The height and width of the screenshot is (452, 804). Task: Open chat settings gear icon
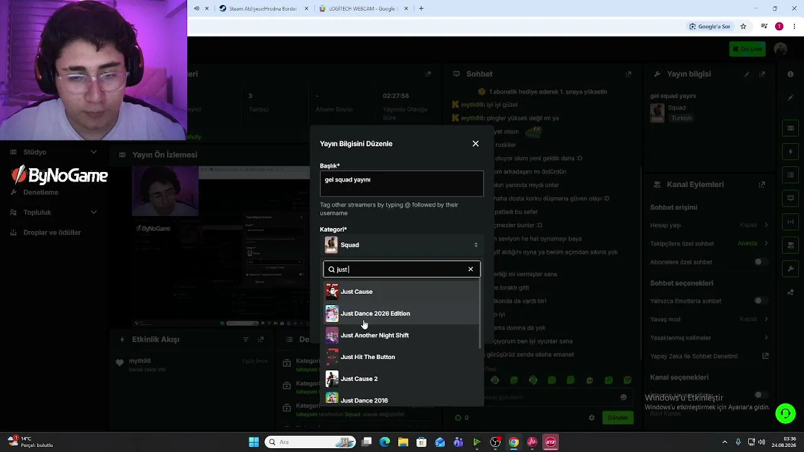(591, 417)
